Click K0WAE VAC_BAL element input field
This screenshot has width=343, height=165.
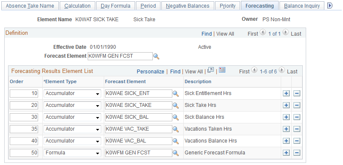(138, 141)
